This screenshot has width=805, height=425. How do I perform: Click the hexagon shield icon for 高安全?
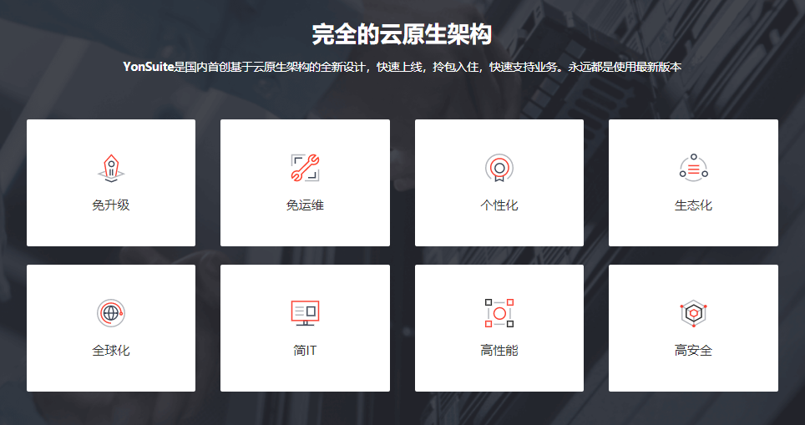[693, 313]
